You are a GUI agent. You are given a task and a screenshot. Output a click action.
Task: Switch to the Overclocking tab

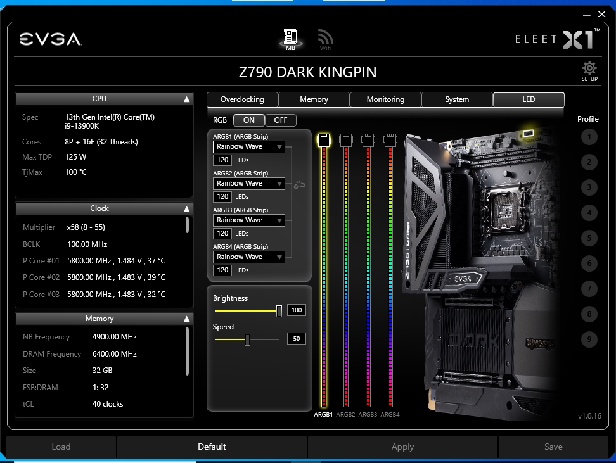pyautogui.click(x=242, y=99)
